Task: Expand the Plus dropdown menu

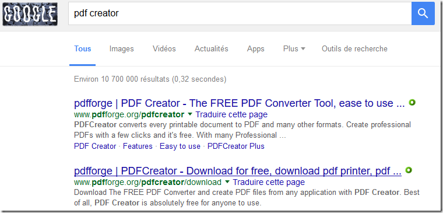Action: coord(294,48)
